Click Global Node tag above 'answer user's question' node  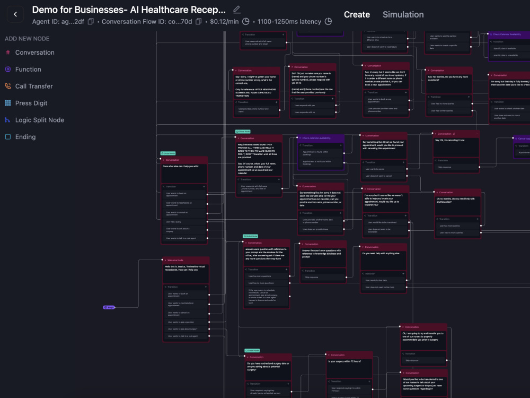[x=251, y=236]
